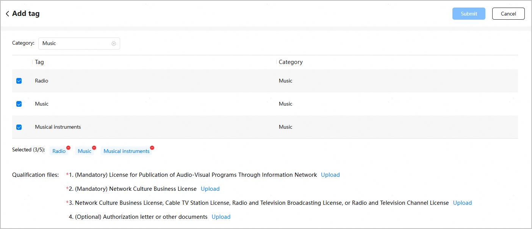Uncheck the Musical instruments tag checkbox
This screenshot has height=229, width=532.
[19, 127]
